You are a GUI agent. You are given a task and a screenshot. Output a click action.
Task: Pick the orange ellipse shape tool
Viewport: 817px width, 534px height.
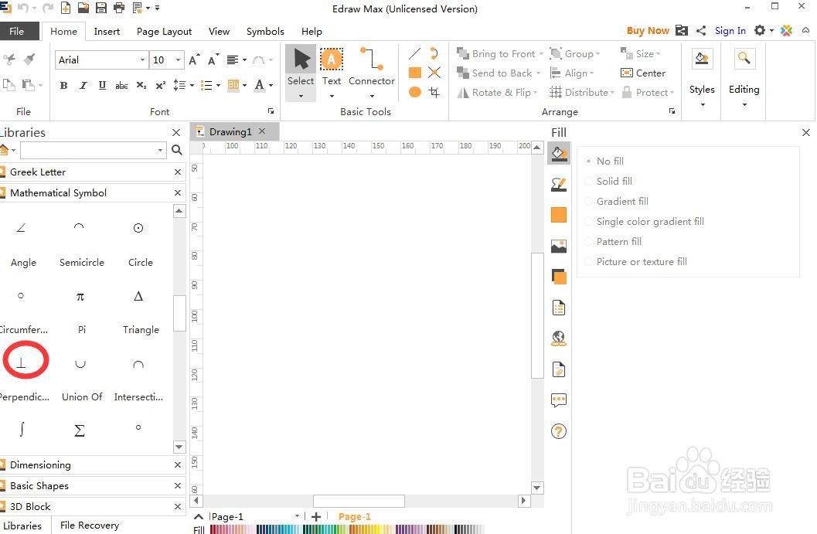[415, 92]
